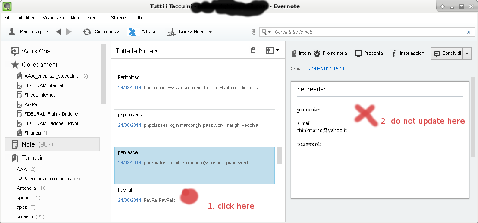Open AAA_vacanza_stoccolma shortcut under Collegamenti
The height and width of the screenshot is (223, 478).
click(x=52, y=76)
